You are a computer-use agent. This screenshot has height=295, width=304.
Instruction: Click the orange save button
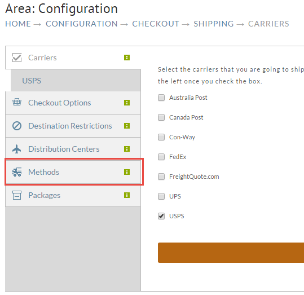pos(231,253)
